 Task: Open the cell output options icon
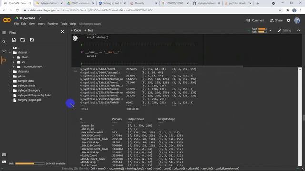point(76,71)
